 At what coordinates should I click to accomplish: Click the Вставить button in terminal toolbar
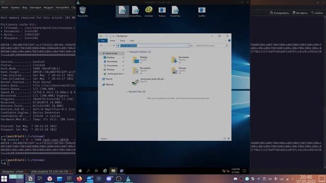[300, 13]
